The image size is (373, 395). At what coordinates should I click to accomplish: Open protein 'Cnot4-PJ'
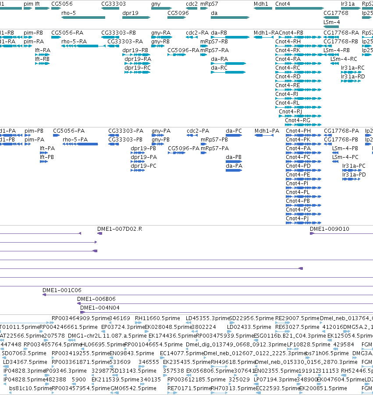[x=297, y=219]
